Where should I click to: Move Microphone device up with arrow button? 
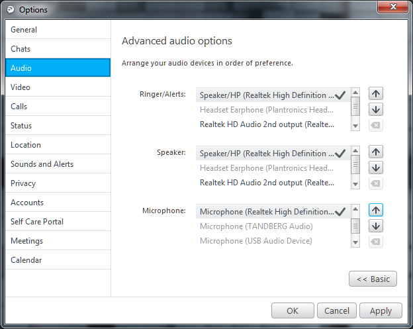click(375, 210)
